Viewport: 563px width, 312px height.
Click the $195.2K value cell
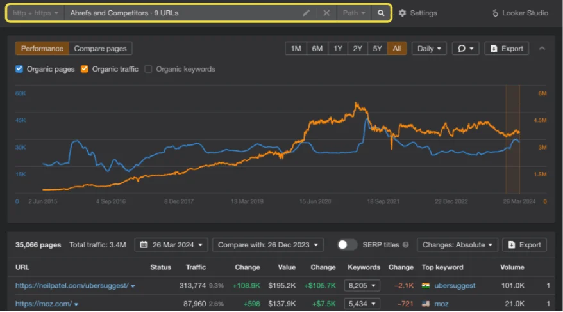(282, 286)
